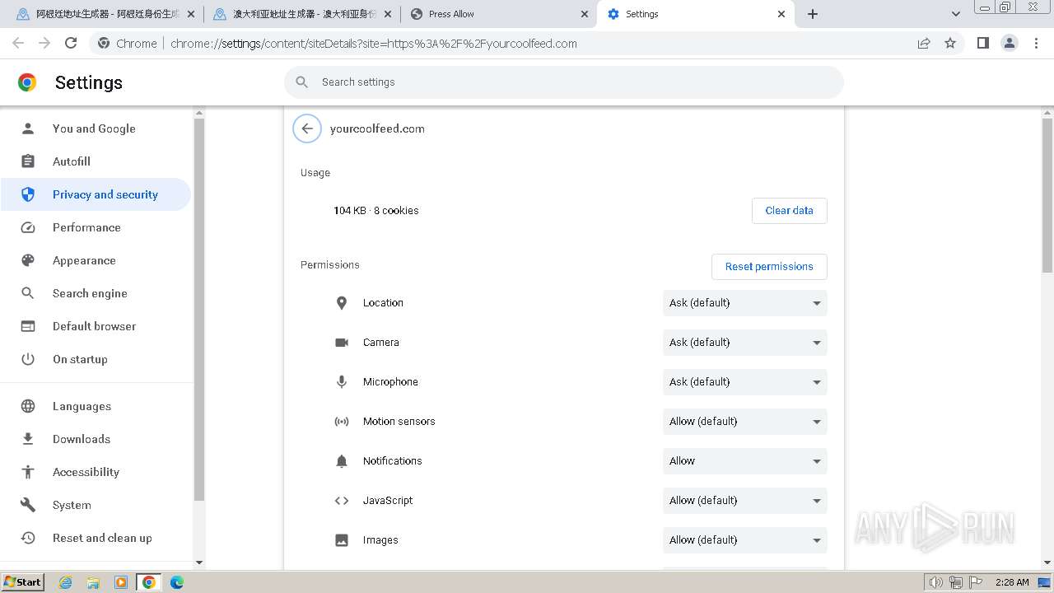Click the Reset permissions button
The width and height of the screenshot is (1054, 593).
pos(769,267)
